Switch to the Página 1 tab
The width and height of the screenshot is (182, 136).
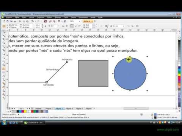tap(39, 108)
